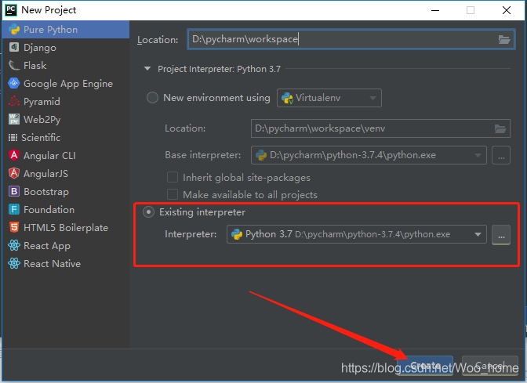527x383 pixels.
Task: Select Angular CLI project type
Action: coord(66,155)
